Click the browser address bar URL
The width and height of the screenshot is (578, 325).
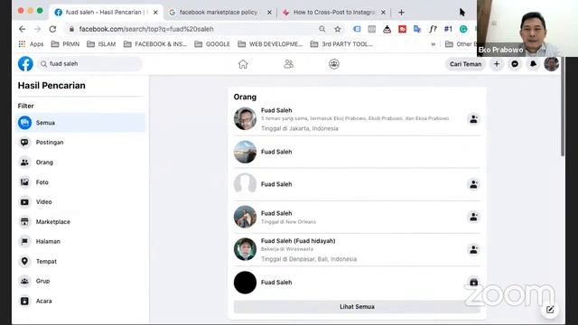coord(146,29)
